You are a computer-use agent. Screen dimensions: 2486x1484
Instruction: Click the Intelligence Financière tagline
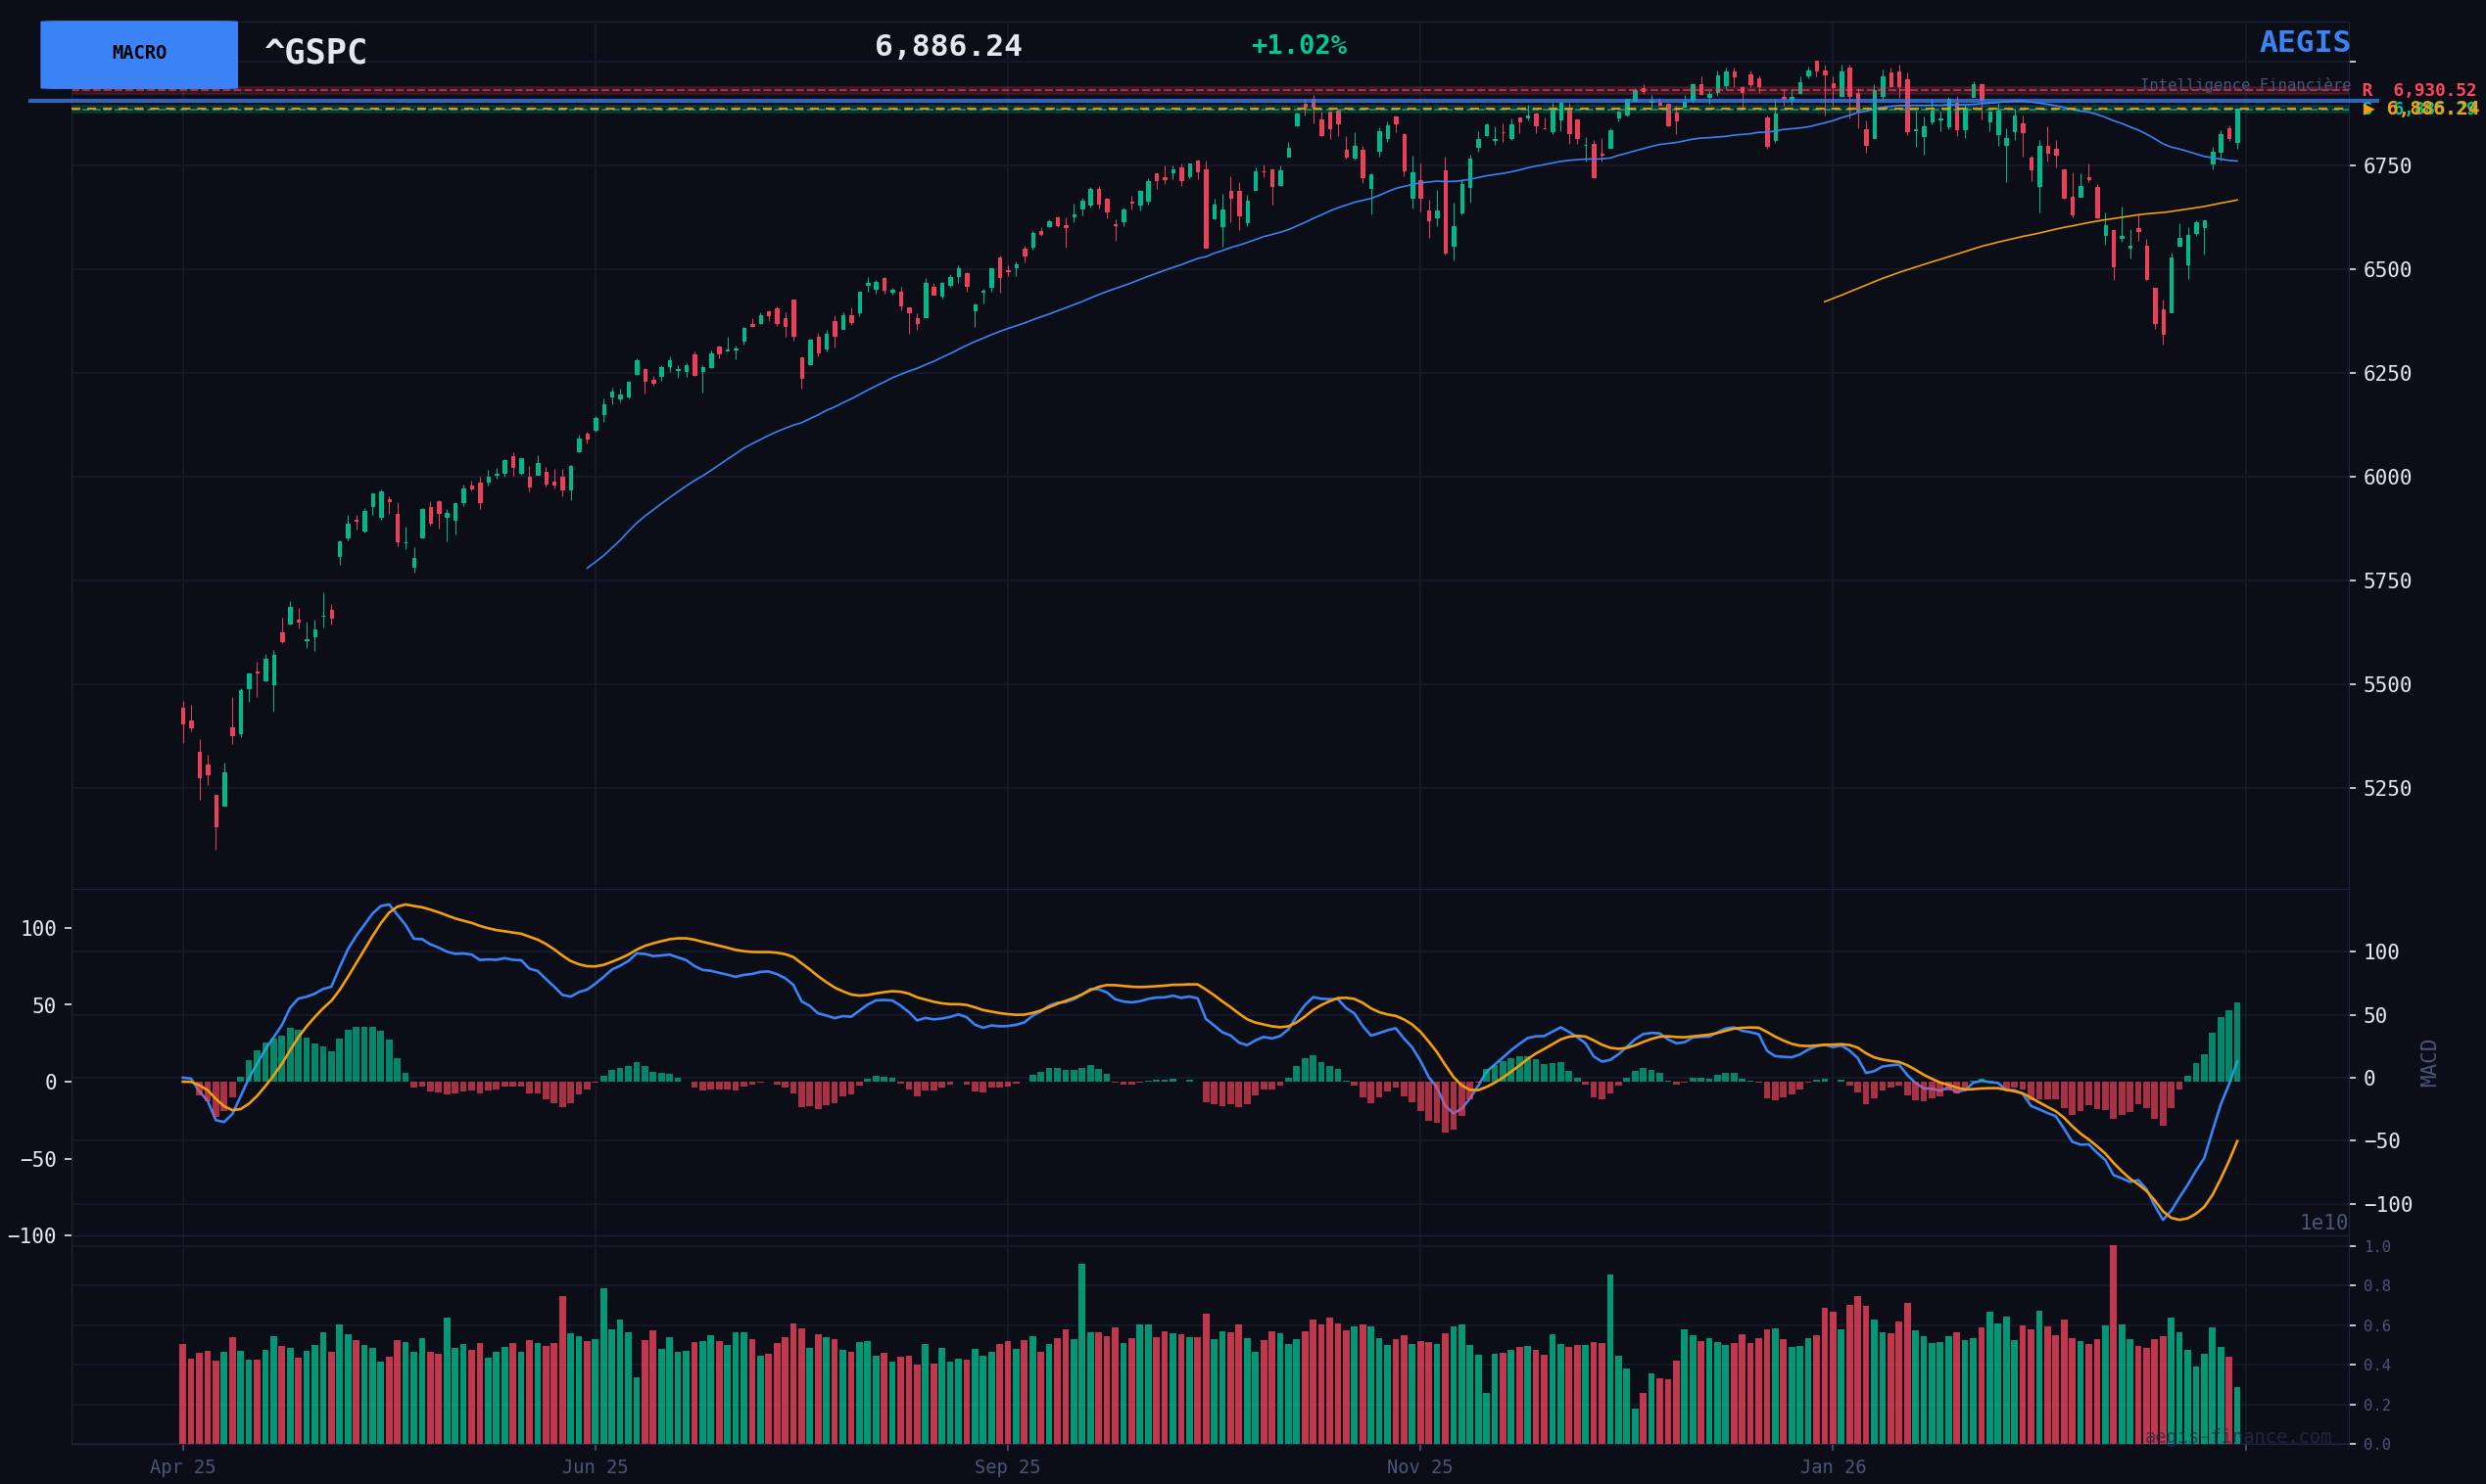[x=2244, y=85]
